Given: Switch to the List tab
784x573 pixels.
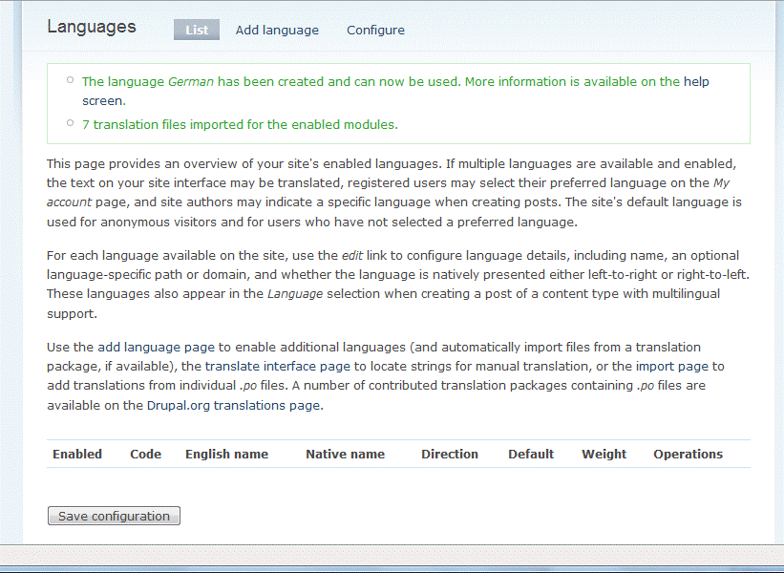Looking at the screenshot, I should 197,30.
